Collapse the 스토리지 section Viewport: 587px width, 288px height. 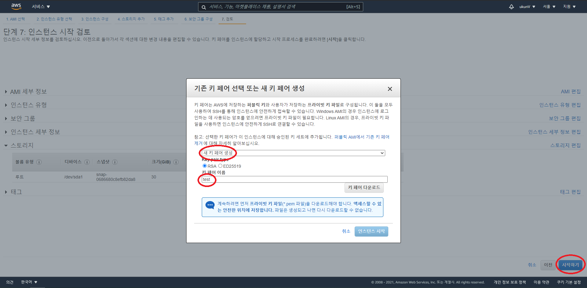(x=19, y=145)
